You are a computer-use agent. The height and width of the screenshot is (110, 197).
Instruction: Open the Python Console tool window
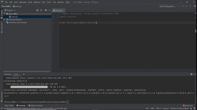tap(36, 105)
